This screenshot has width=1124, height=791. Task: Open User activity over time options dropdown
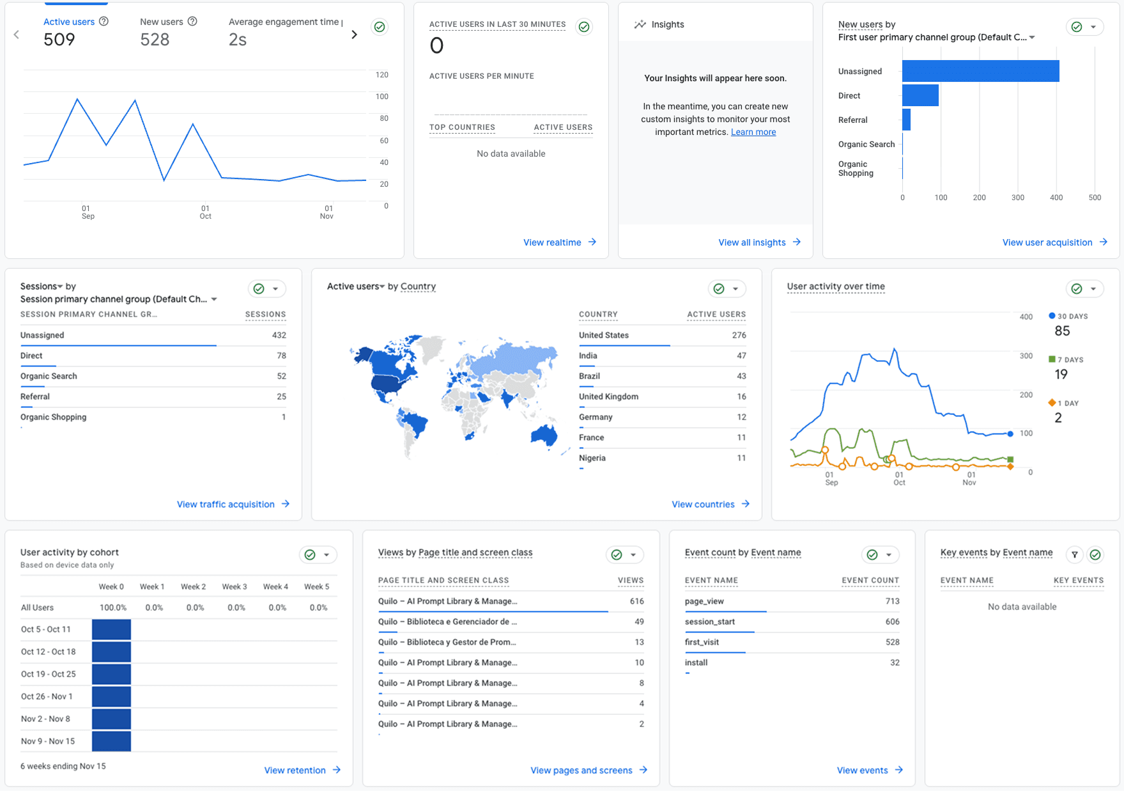(1093, 289)
